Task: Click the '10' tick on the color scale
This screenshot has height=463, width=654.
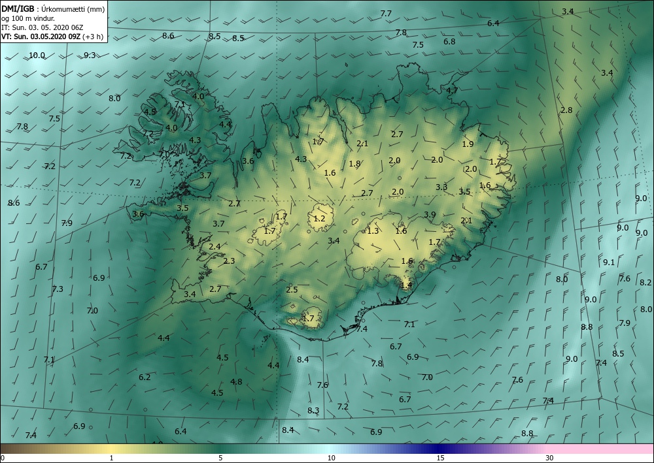Action: coord(331,458)
